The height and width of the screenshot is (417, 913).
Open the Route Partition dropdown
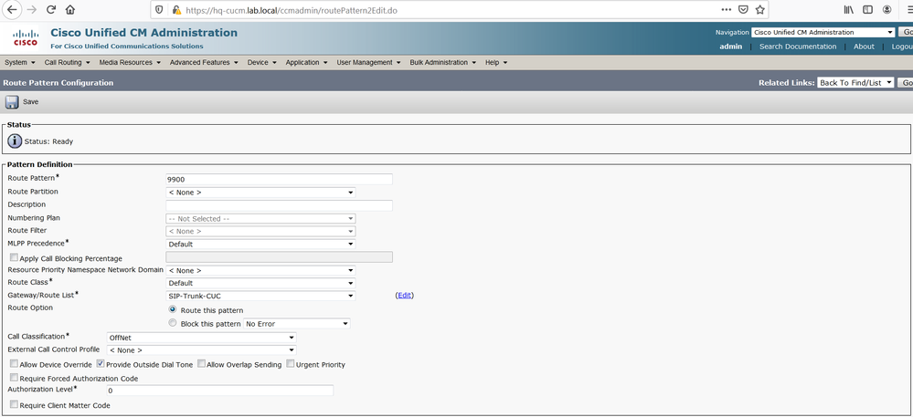coord(260,193)
